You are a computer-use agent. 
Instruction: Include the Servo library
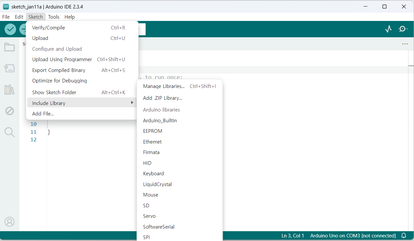click(179, 216)
